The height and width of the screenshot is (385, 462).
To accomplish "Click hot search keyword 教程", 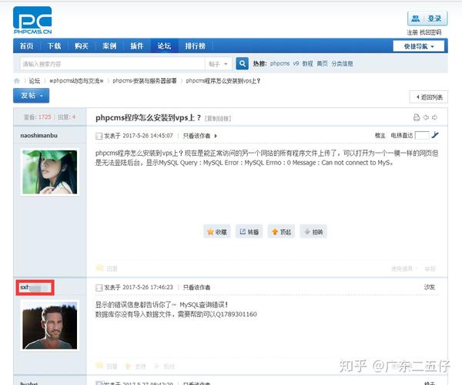I will click(x=307, y=63).
